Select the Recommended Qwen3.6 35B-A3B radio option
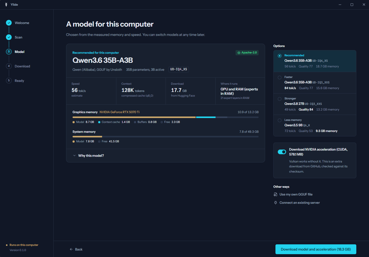The image size is (369, 257). tap(280, 56)
